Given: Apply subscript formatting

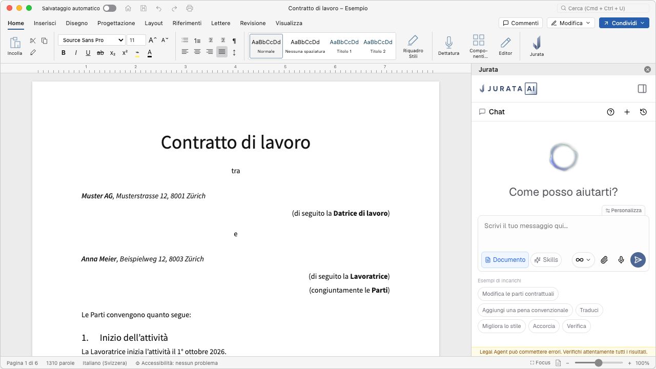Looking at the screenshot, I should click(x=113, y=53).
